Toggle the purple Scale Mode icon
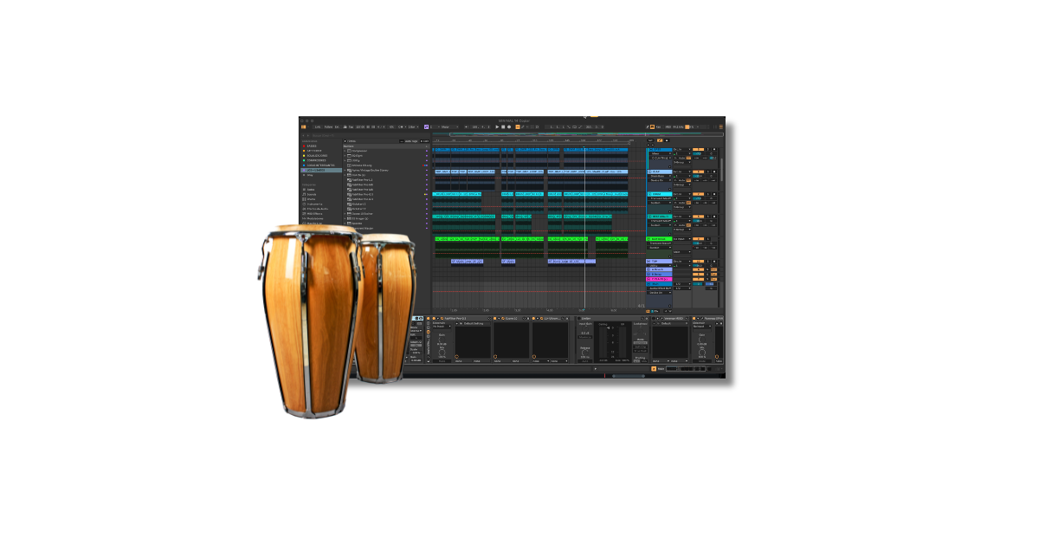This screenshot has height=544, width=1039. 426,126
